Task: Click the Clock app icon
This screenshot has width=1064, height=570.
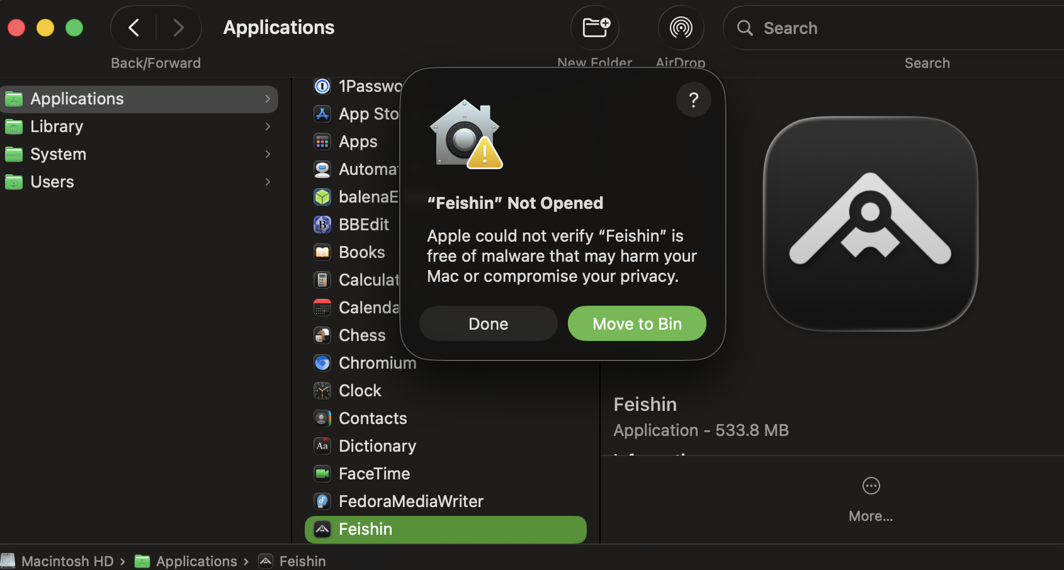Action: 322,391
